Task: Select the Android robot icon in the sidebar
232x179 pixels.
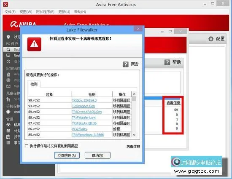Action: coord(8,112)
